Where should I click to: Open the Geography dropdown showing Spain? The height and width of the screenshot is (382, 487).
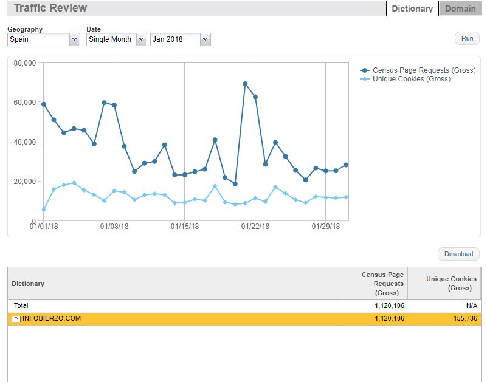coord(43,39)
